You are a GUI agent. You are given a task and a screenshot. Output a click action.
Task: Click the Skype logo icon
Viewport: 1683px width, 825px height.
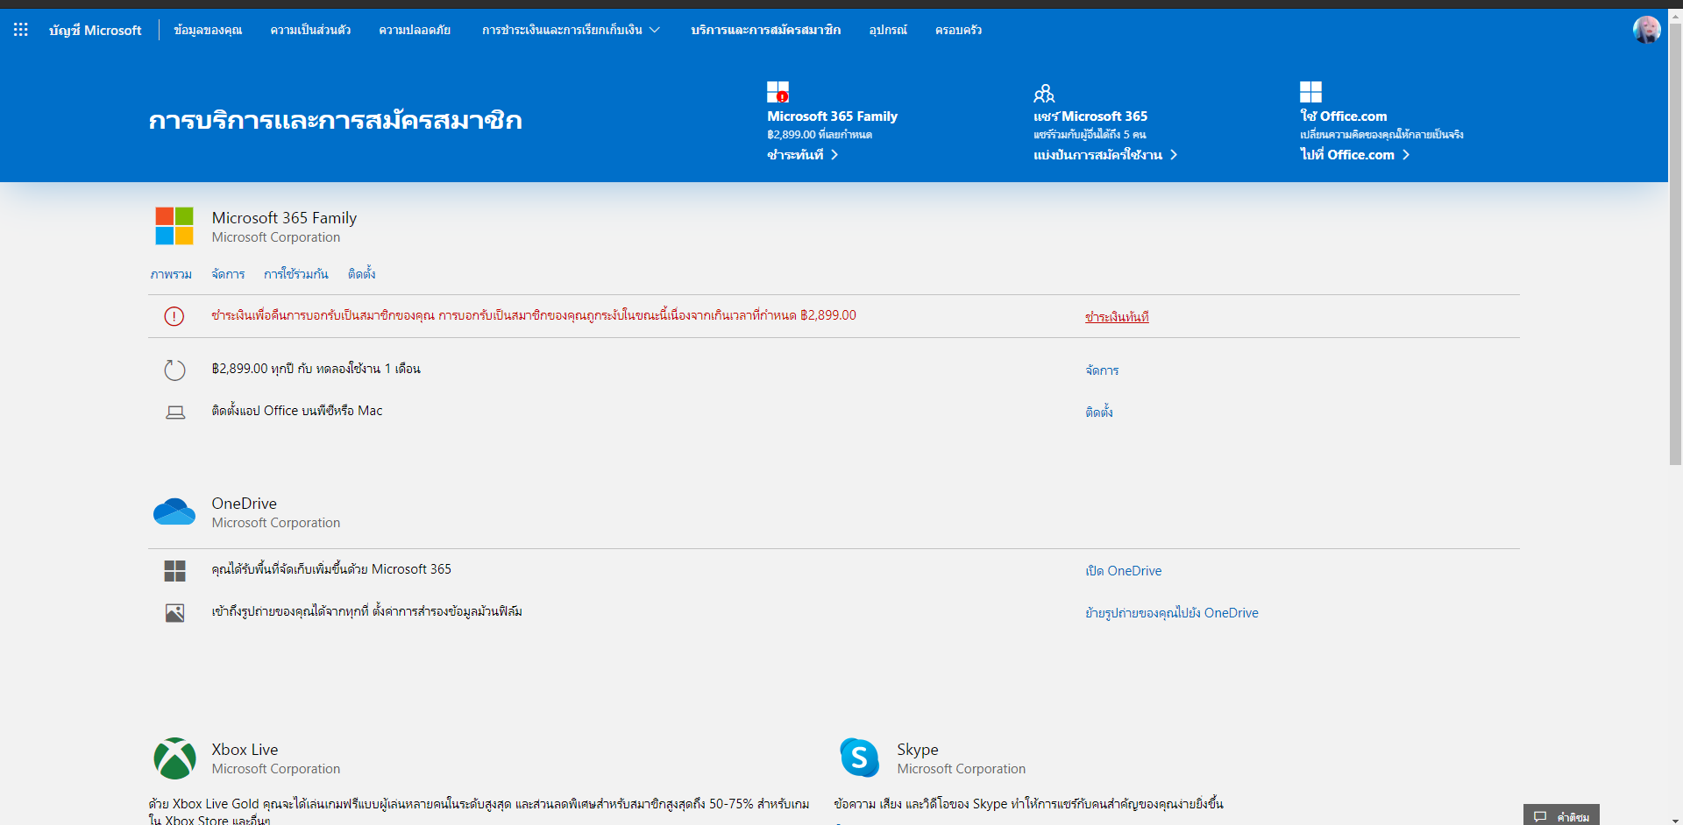point(860,758)
